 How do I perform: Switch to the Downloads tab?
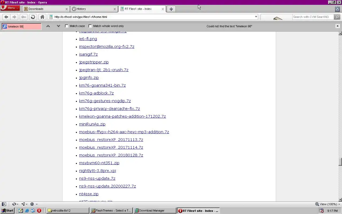click(x=46, y=9)
